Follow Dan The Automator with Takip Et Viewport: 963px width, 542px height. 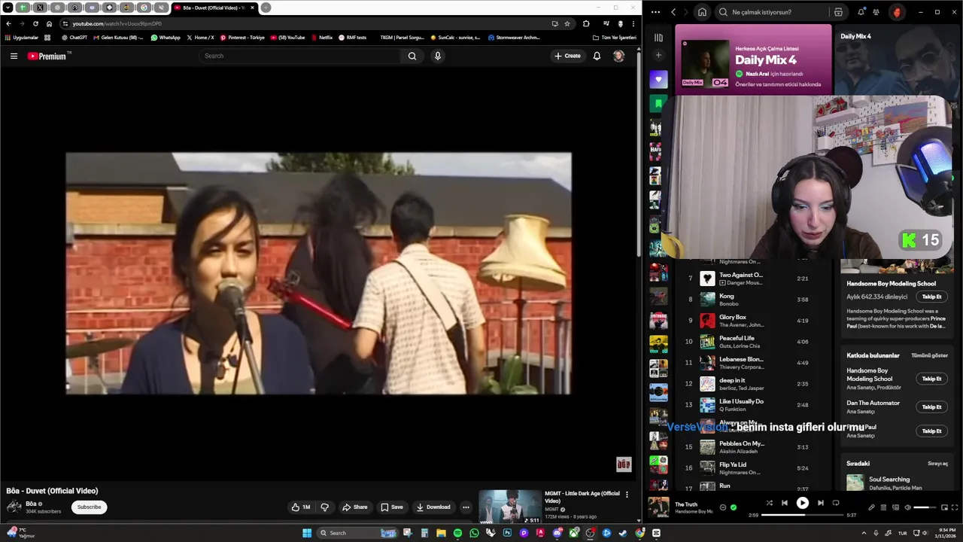[x=931, y=407]
